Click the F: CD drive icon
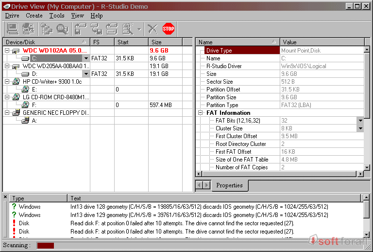Viewport: 373px width, 252px height. tap(25, 105)
